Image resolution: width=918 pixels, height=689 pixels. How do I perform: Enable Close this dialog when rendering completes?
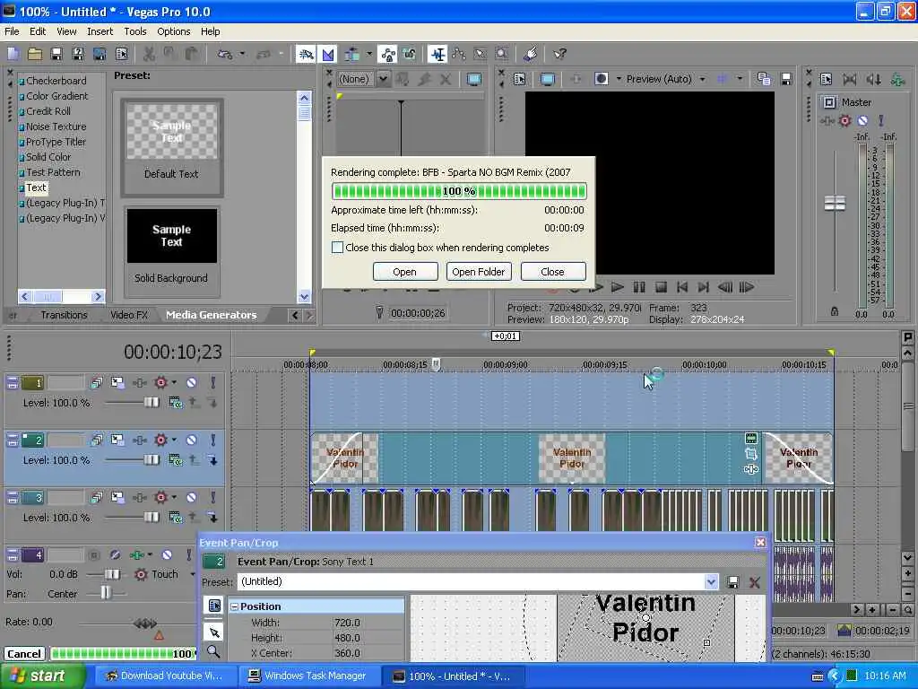[337, 248]
